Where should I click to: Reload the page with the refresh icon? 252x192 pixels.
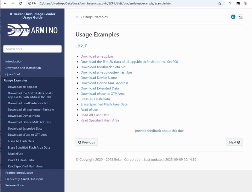pos(20,3)
